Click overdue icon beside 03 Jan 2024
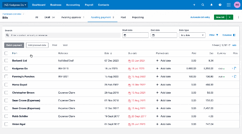The height and width of the screenshot is (134, 242). coord(129,61)
